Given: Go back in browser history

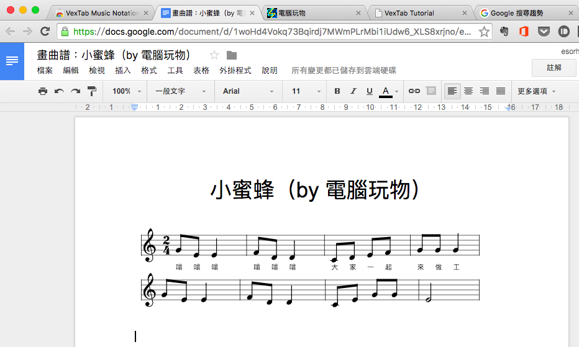Looking at the screenshot, I should 11,32.
